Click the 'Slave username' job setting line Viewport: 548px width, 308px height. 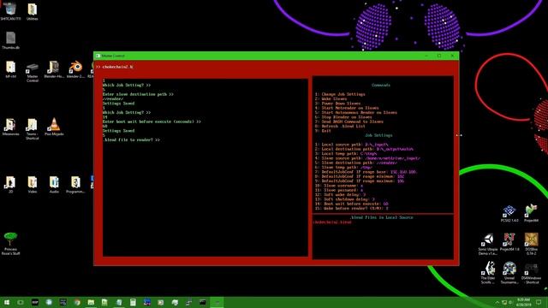pos(339,186)
